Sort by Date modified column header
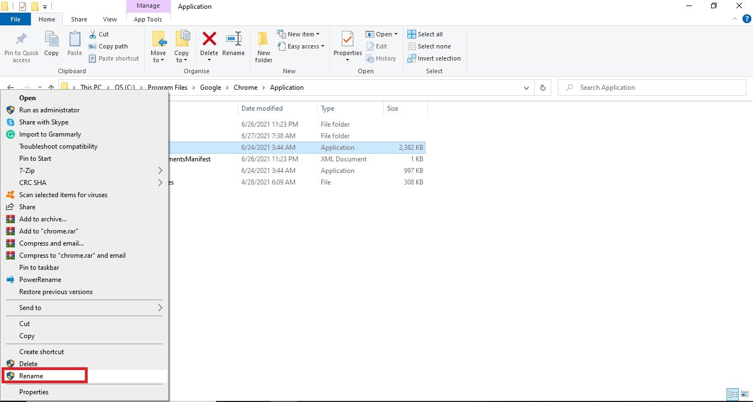Screen dimensions: 753x402 277,108
